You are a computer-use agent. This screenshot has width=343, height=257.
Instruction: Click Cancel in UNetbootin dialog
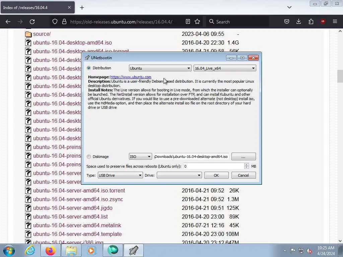[244, 175]
